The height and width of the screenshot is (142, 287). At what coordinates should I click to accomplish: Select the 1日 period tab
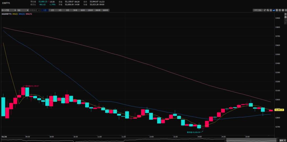point(45,10)
